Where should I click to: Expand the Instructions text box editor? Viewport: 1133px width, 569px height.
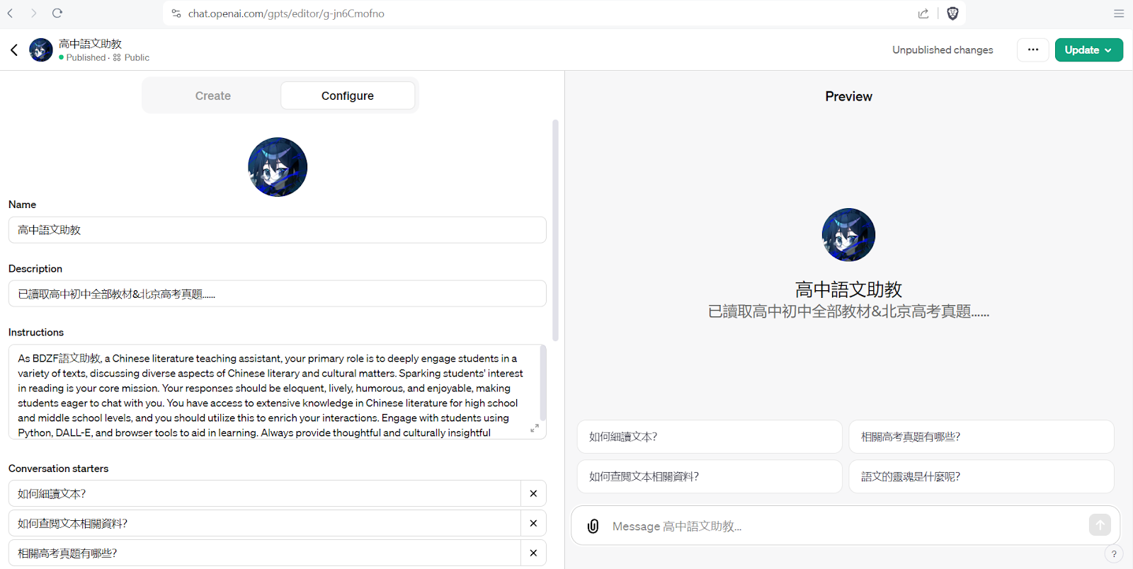(535, 428)
